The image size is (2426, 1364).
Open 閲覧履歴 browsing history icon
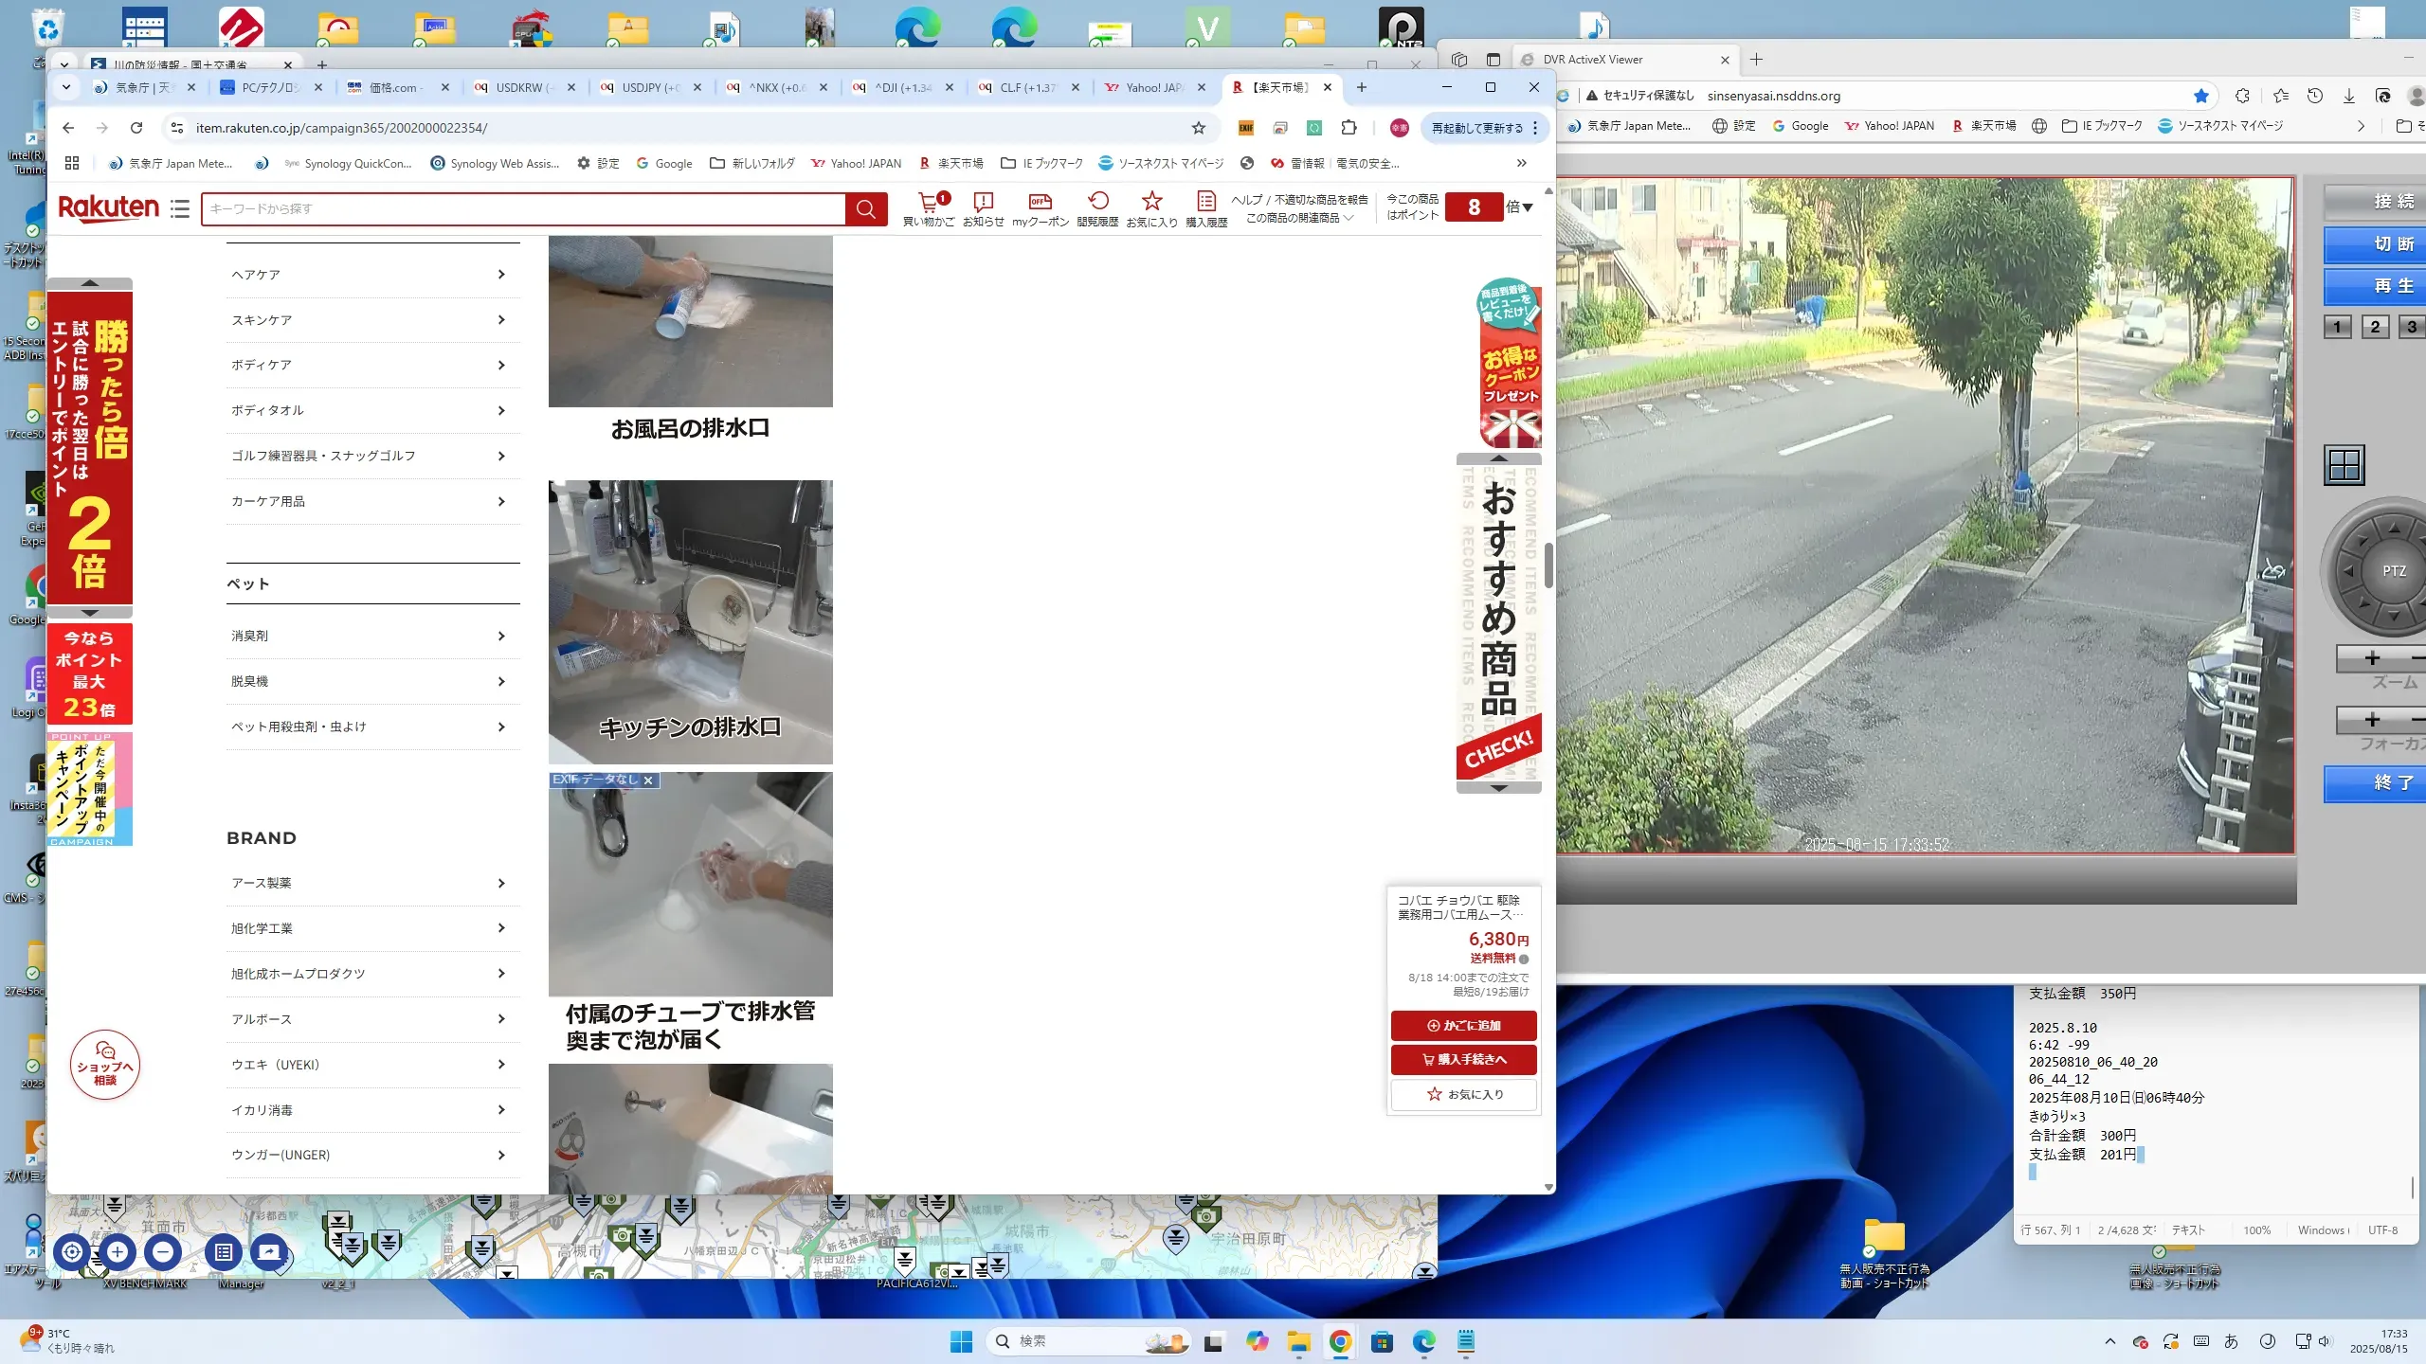1097,202
